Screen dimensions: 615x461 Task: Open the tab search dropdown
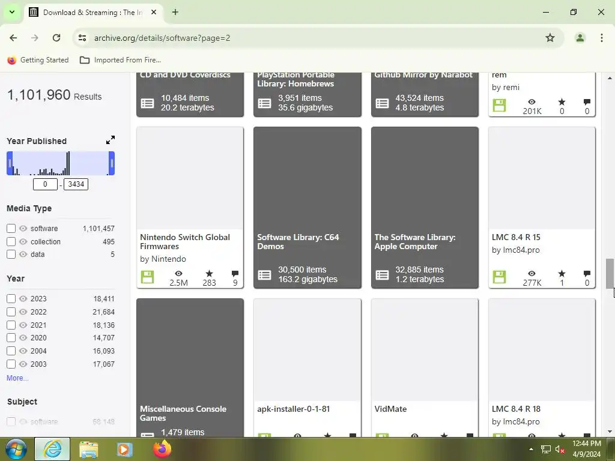pos(12,12)
